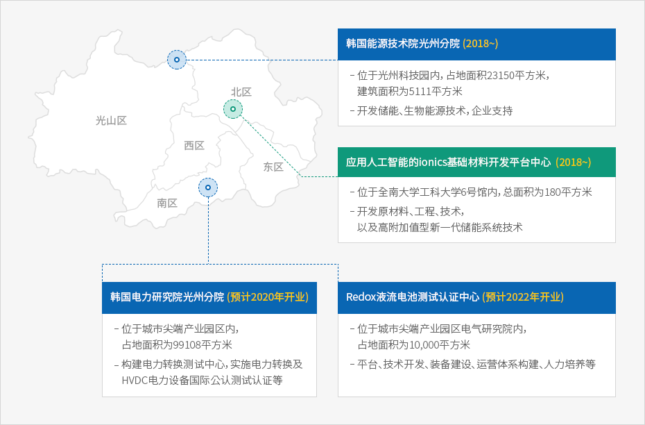The image size is (645, 425).
Task: Click text HVDC电力设备国际公认测试认证等
Action: tap(202, 380)
